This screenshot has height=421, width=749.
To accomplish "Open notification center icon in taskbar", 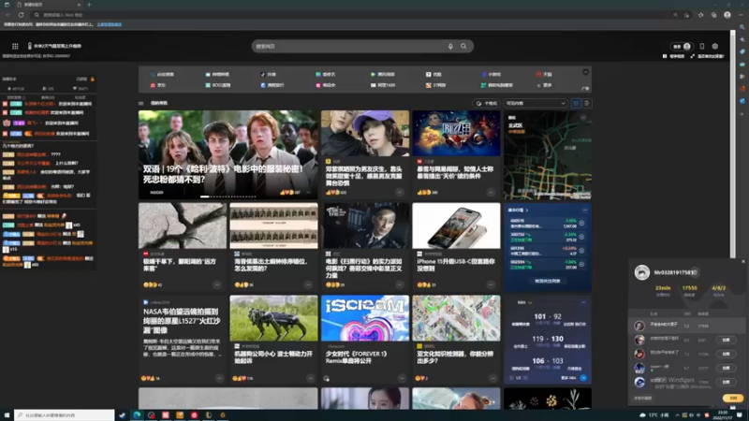I will pyautogui.click(x=740, y=415).
